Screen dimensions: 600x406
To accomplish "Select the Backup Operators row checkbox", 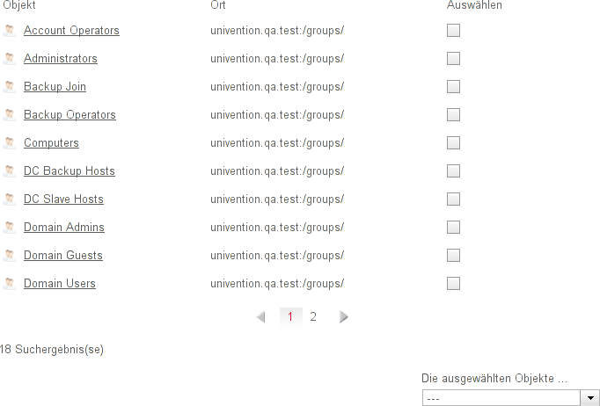I will tap(454, 115).
